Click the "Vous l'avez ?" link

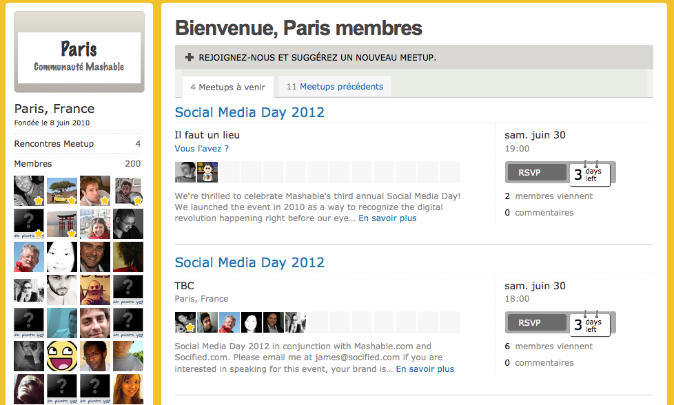tap(202, 149)
